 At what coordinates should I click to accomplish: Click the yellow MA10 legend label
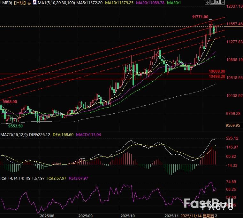(x=118, y=3)
